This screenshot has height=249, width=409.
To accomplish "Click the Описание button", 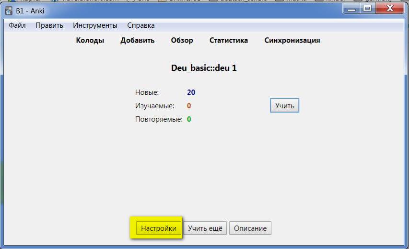I will (x=250, y=228).
